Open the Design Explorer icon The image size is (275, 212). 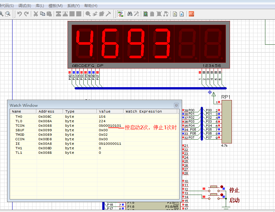point(145,14)
